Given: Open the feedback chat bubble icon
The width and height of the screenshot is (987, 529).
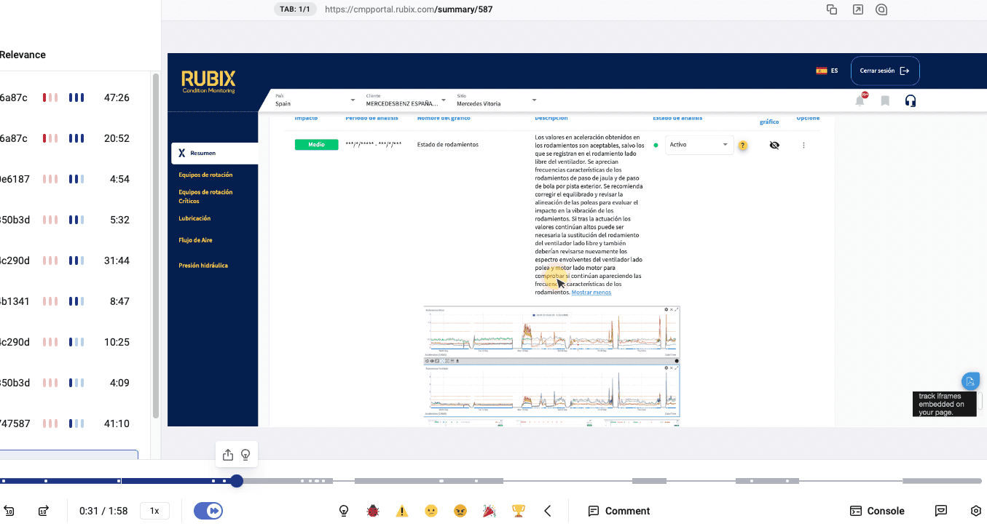Looking at the screenshot, I should [940, 511].
